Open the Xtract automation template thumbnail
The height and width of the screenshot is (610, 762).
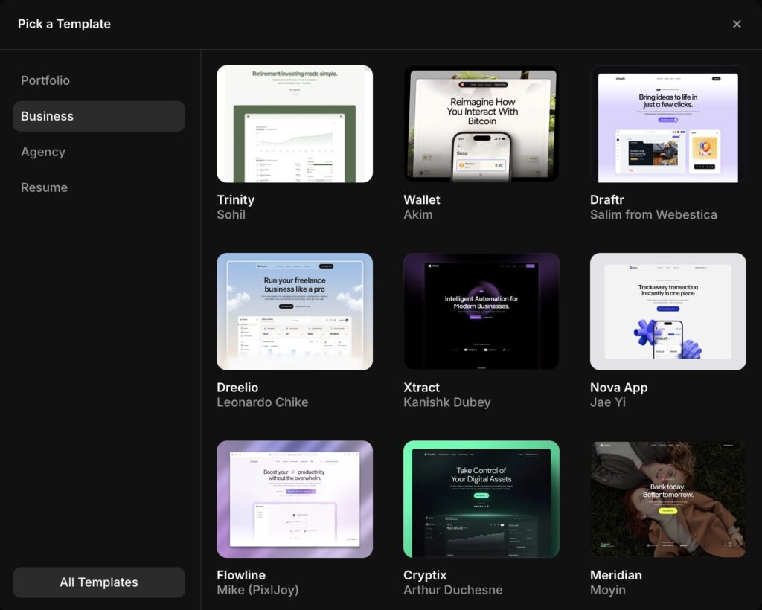481,312
